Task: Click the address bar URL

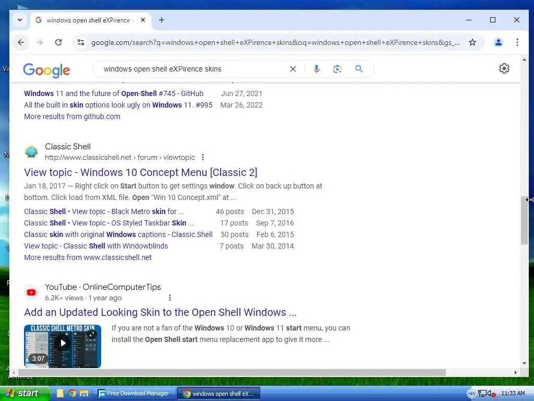Action: tap(275, 43)
